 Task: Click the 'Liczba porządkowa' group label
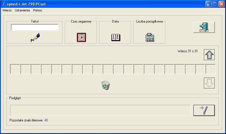(x=149, y=21)
